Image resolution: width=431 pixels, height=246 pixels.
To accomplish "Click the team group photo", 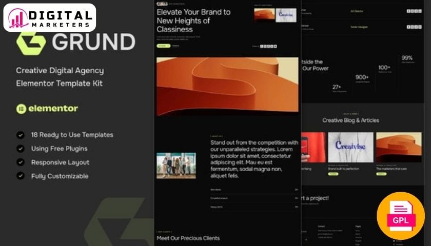I will point(176,166).
